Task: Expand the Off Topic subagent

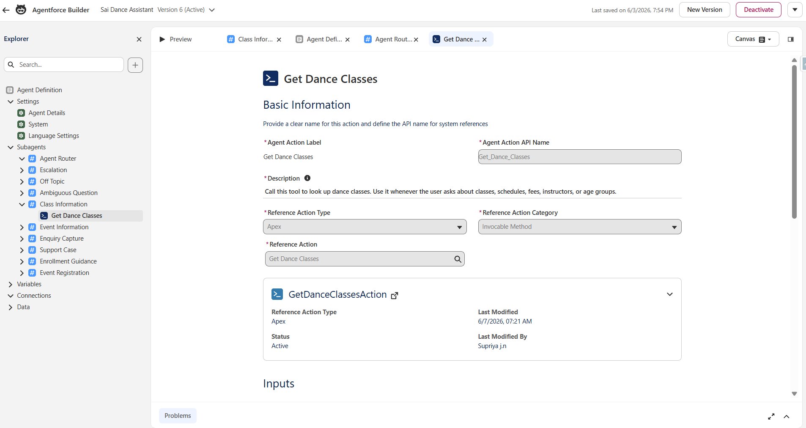Action: tap(22, 181)
